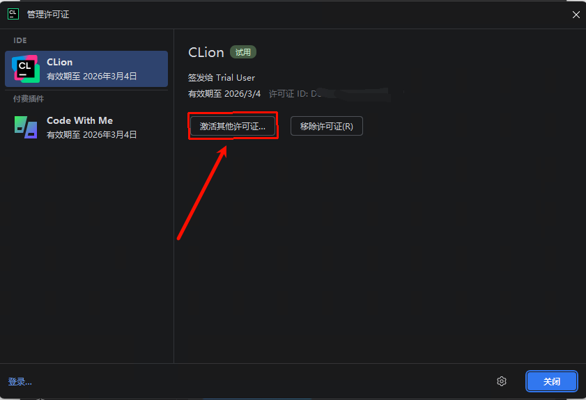This screenshot has width=586, height=400.
Task: Open the settings gear beside 关闭
Action: [x=502, y=381]
